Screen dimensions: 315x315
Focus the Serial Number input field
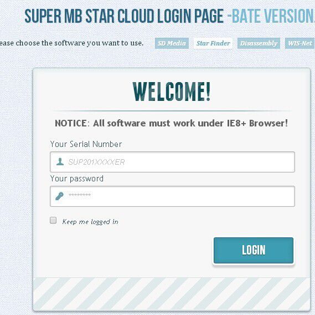pyautogui.click(x=172, y=162)
